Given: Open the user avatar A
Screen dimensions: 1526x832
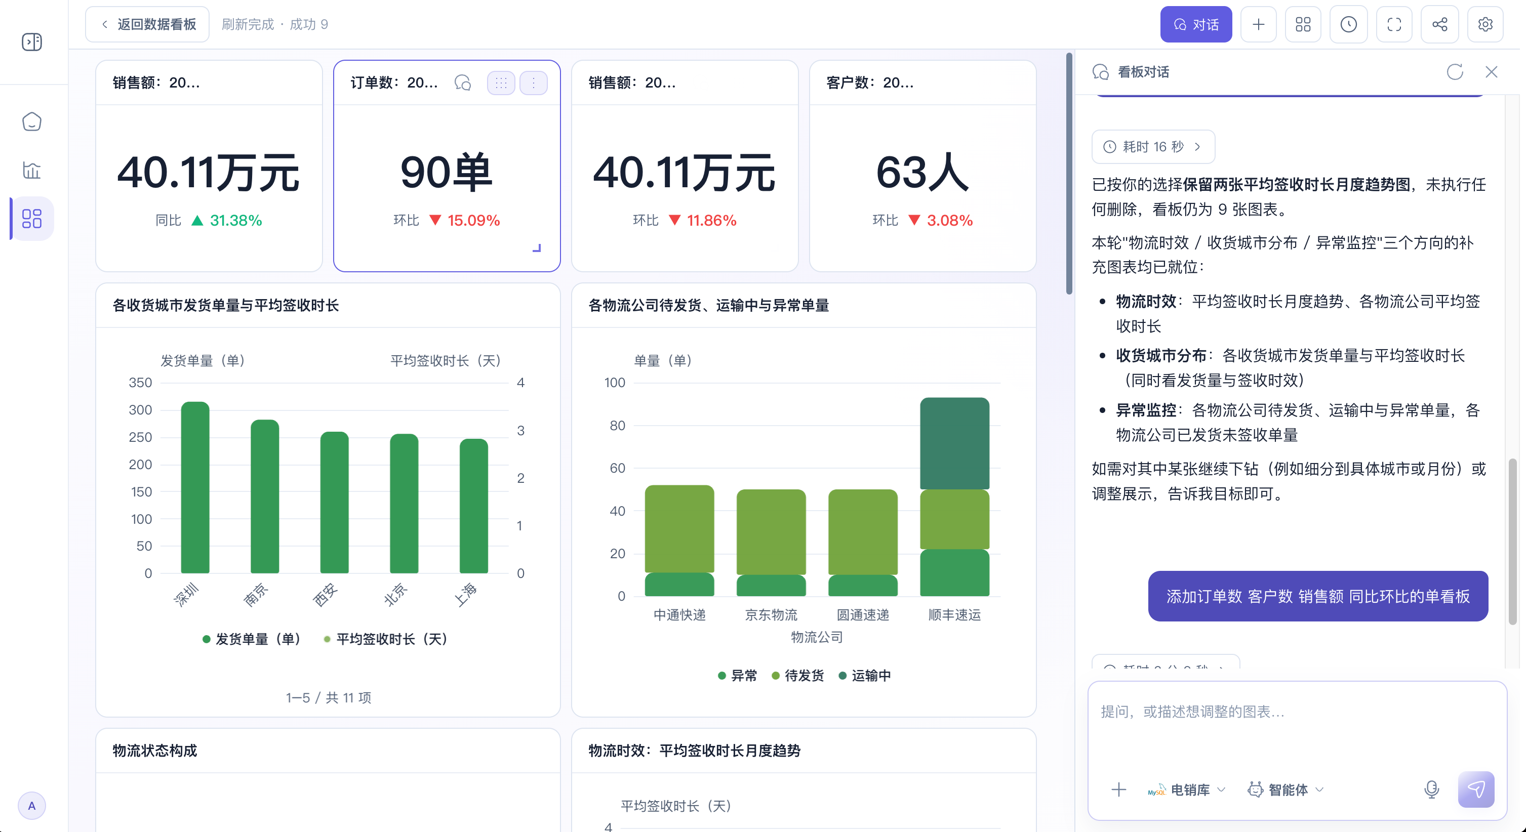Looking at the screenshot, I should [32, 805].
